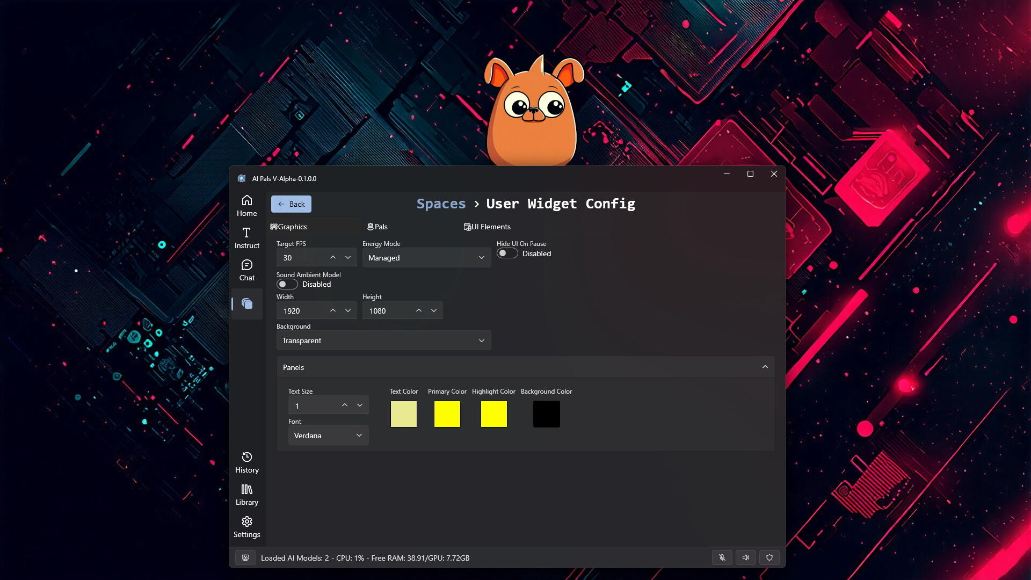Open the Font dropdown showing Verdana

point(328,435)
